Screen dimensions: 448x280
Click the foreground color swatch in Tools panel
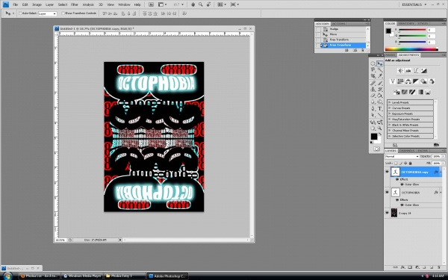click(x=374, y=137)
